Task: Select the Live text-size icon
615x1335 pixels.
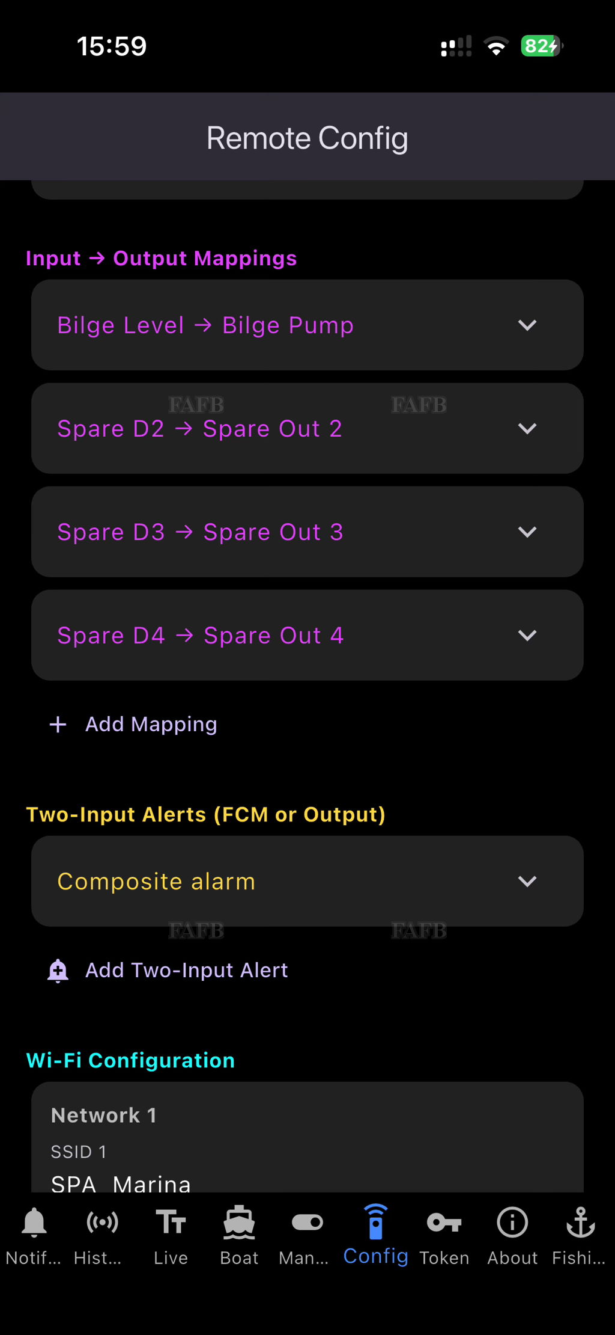Action: click(171, 1223)
